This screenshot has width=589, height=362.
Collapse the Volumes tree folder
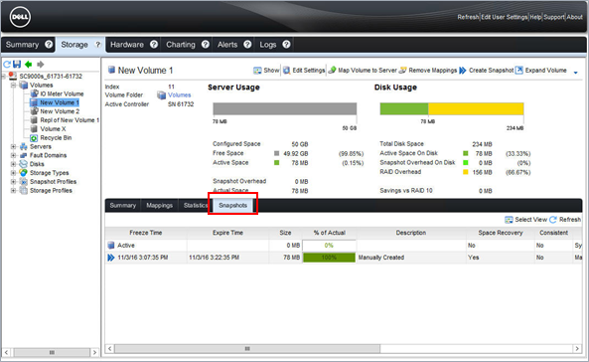pos(13,86)
